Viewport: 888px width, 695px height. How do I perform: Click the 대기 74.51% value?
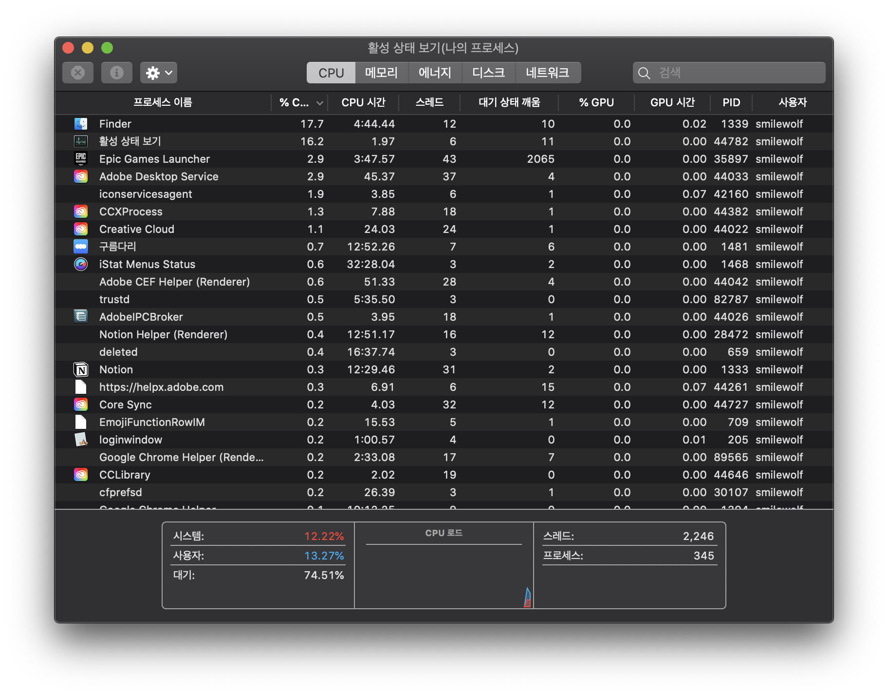tap(324, 575)
